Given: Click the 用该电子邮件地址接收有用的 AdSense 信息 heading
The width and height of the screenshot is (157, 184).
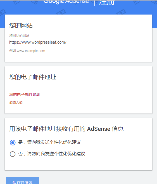Looking at the screenshot, I should (66, 129).
